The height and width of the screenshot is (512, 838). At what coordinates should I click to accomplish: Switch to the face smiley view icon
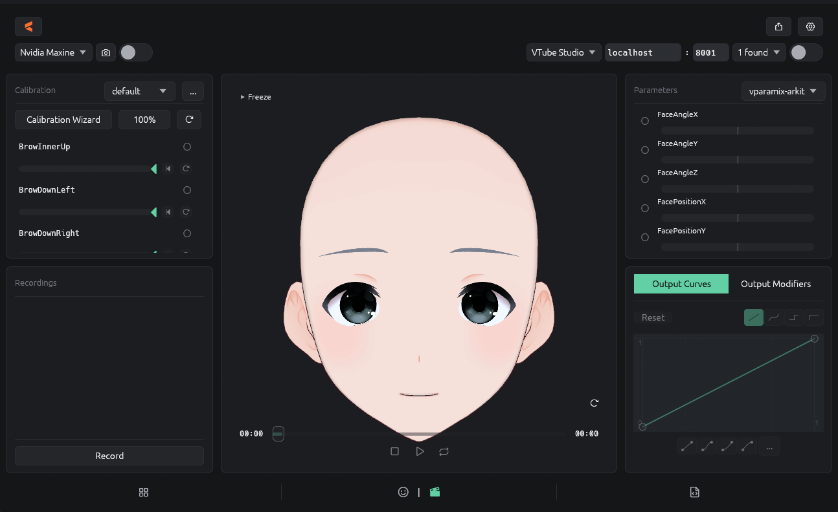coord(403,492)
